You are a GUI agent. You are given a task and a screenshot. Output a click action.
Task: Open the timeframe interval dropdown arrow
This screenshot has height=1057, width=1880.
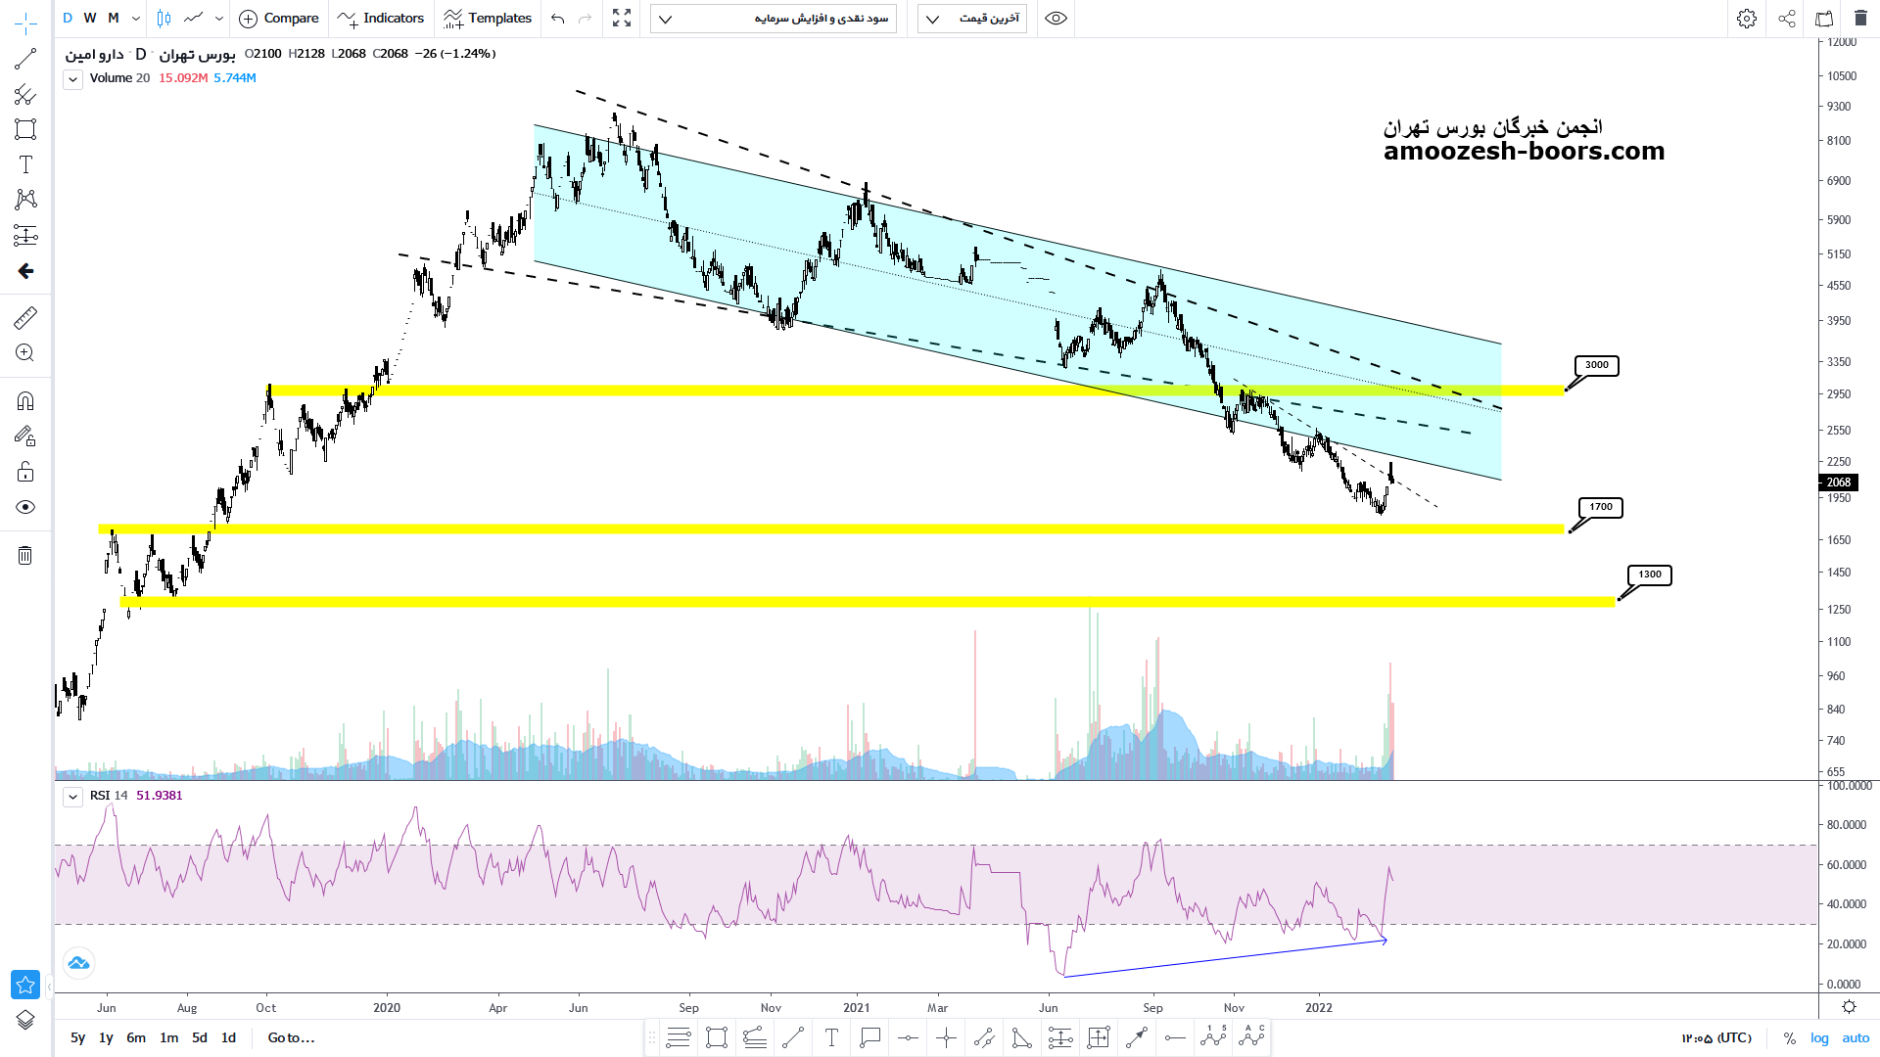[x=136, y=18]
